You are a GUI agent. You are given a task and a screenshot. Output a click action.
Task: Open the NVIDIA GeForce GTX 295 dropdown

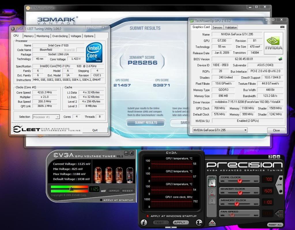pyautogui.click(x=220, y=130)
